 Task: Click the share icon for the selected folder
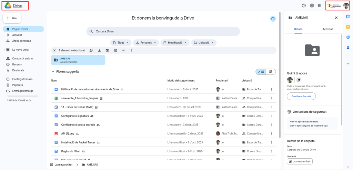point(91,50)
